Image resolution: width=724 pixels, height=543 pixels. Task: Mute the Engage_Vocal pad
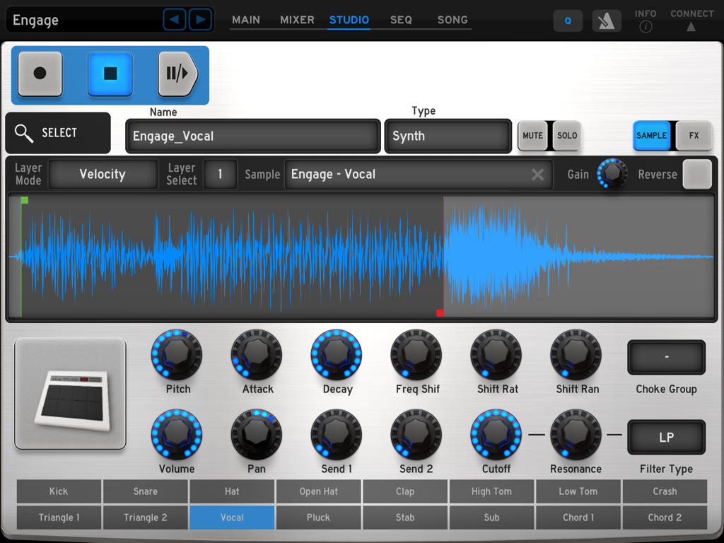pyautogui.click(x=532, y=134)
